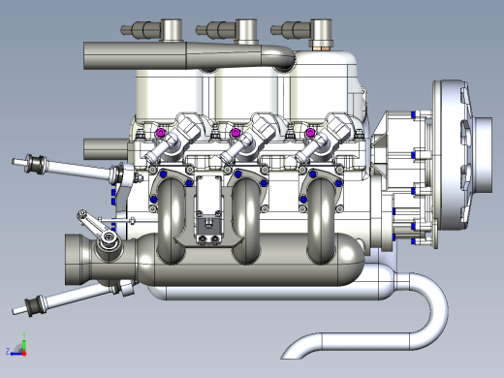Select the flywheel hub on the right
Image resolution: width=504 pixels, height=378 pixels.
(483, 155)
